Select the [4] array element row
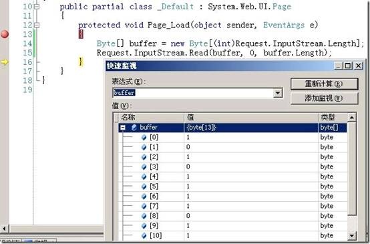The image size is (370, 244). (x=232, y=176)
